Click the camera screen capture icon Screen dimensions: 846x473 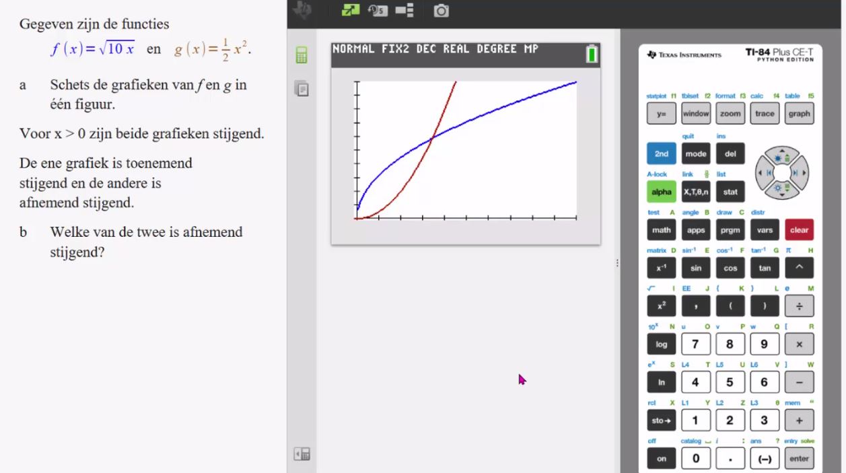click(x=441, y=11)
